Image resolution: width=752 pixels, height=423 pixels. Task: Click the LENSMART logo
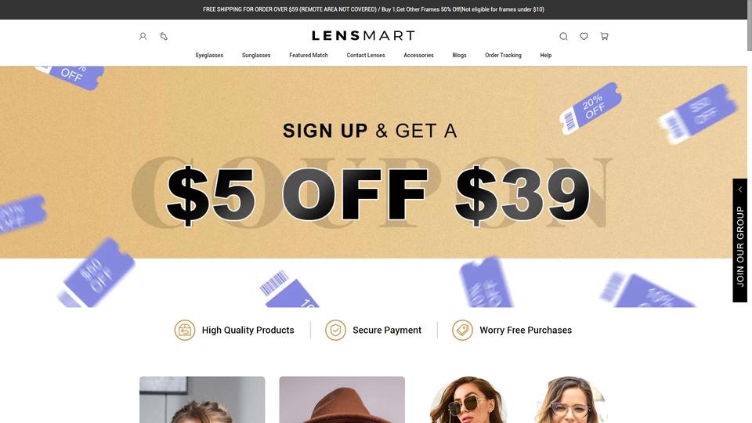[363, 35]
